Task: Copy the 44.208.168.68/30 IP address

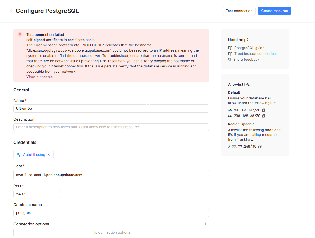Action: coord(264,116)
